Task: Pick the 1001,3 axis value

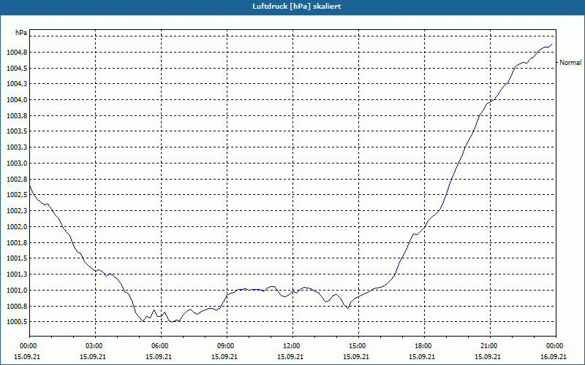Action: point(17,274)
